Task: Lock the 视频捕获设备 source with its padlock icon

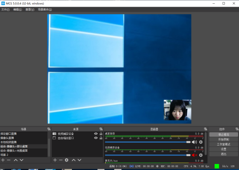Action: pyautogui.click(x=101, y=133)
